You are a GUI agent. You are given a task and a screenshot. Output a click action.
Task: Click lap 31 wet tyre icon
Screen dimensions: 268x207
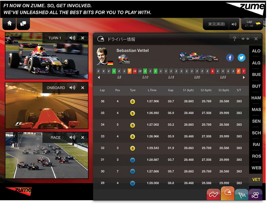132,160
